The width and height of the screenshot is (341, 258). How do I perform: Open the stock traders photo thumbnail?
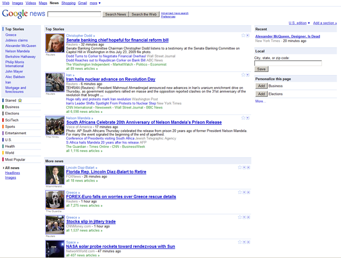pyautogui.click(x=55, y=225)
